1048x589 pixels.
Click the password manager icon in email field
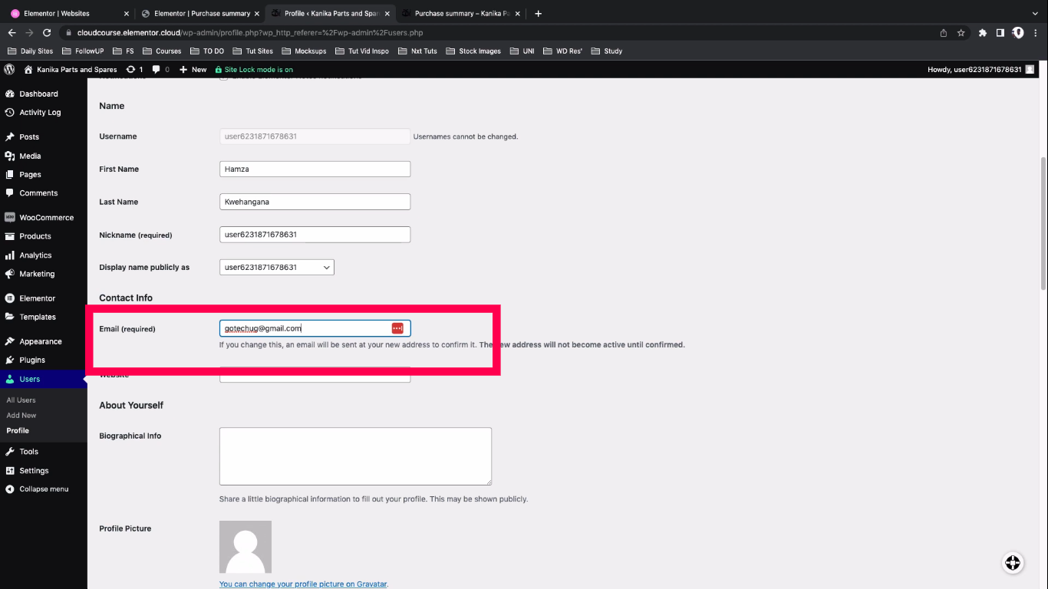point(397,328)
